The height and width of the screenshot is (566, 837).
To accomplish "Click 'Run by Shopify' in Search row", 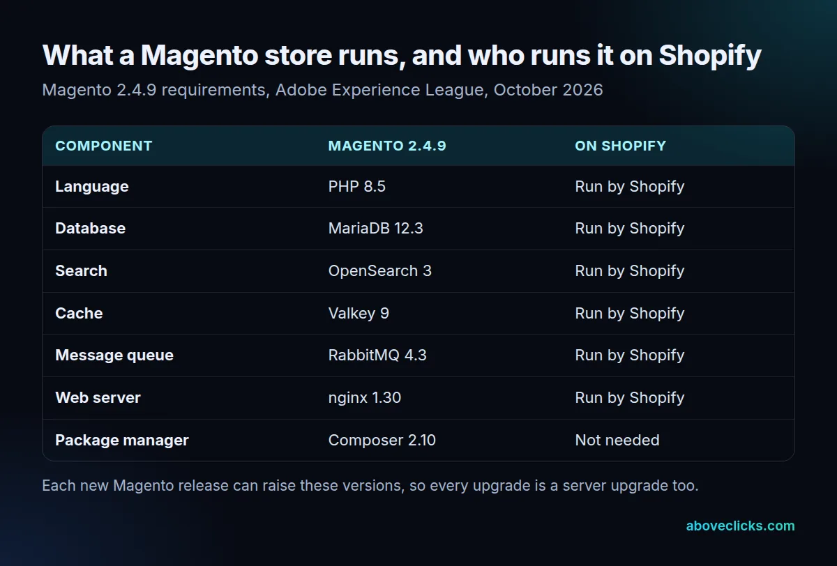I will (x=629, y=271).
